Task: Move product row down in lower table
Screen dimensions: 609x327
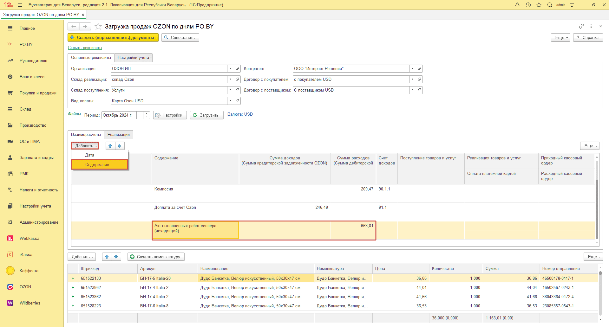Action: 116,257
